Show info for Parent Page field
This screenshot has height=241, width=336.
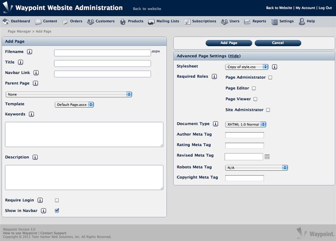click(x=35, y=83)
